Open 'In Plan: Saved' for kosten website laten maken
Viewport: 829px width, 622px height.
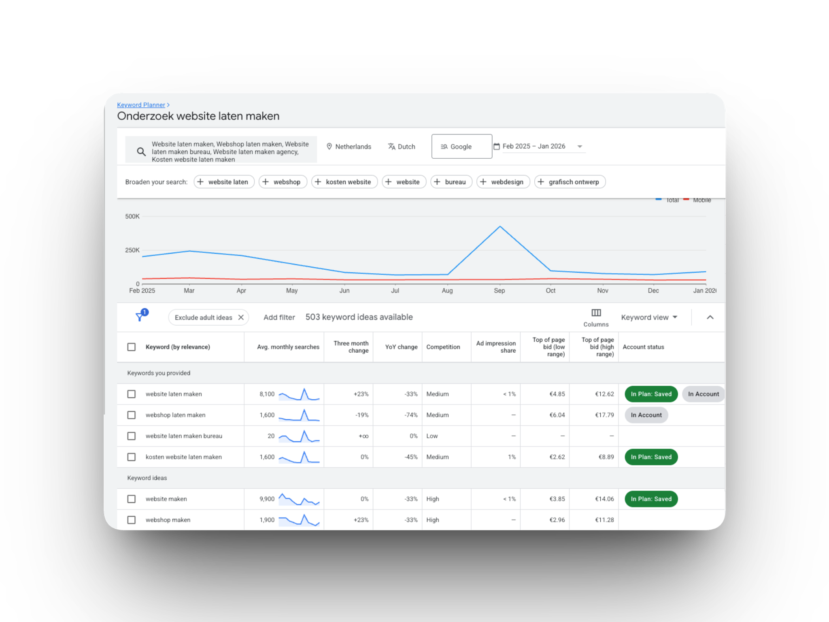(x=651, y=457)
